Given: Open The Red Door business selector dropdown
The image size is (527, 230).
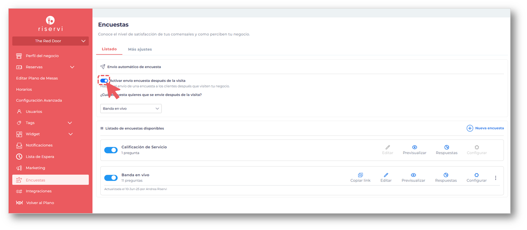Looking at the screenshot, I should (51, 41).
